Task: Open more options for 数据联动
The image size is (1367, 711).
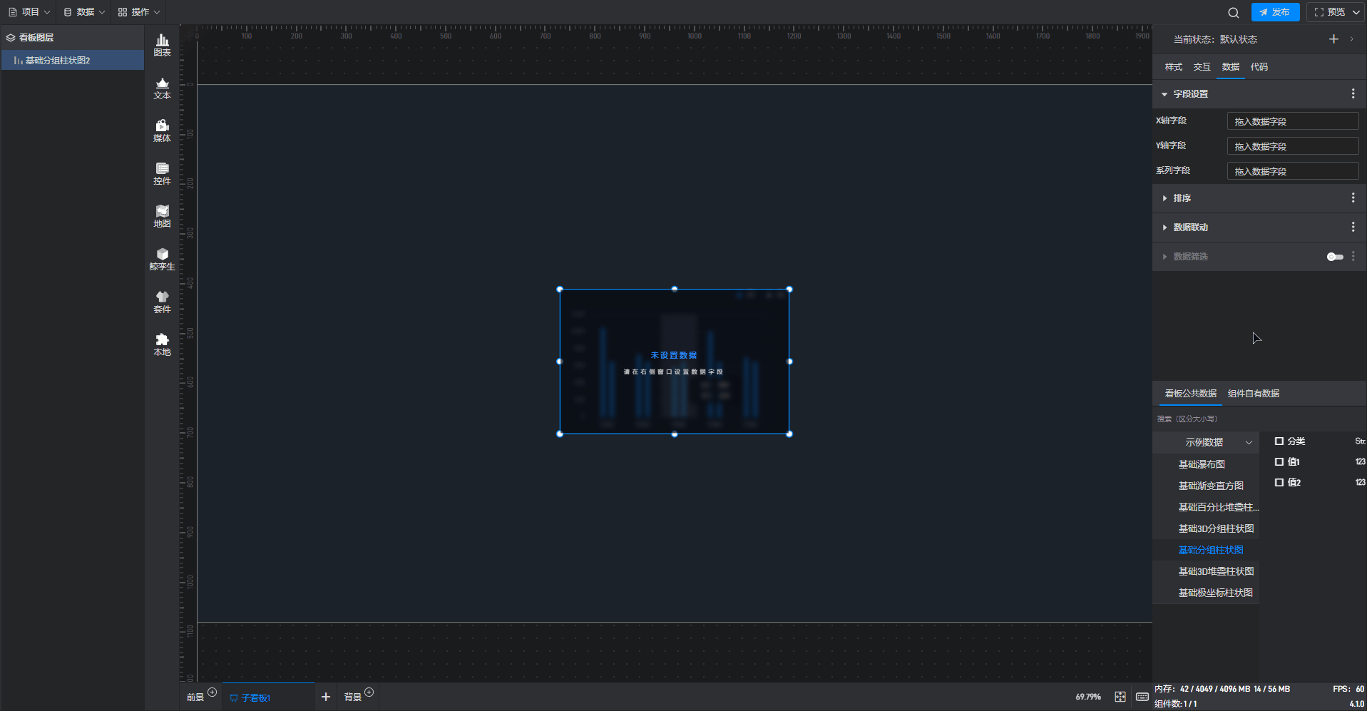Action: (1353, 227)
